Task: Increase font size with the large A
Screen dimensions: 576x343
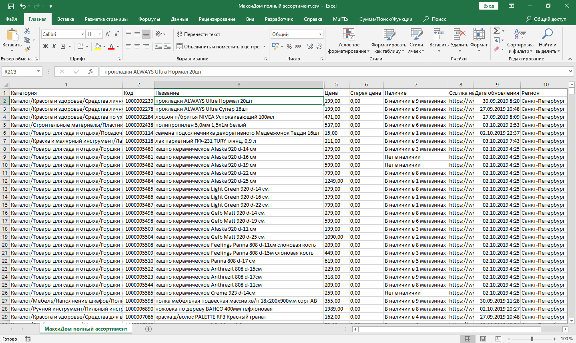Action: [x=108, y=34]
